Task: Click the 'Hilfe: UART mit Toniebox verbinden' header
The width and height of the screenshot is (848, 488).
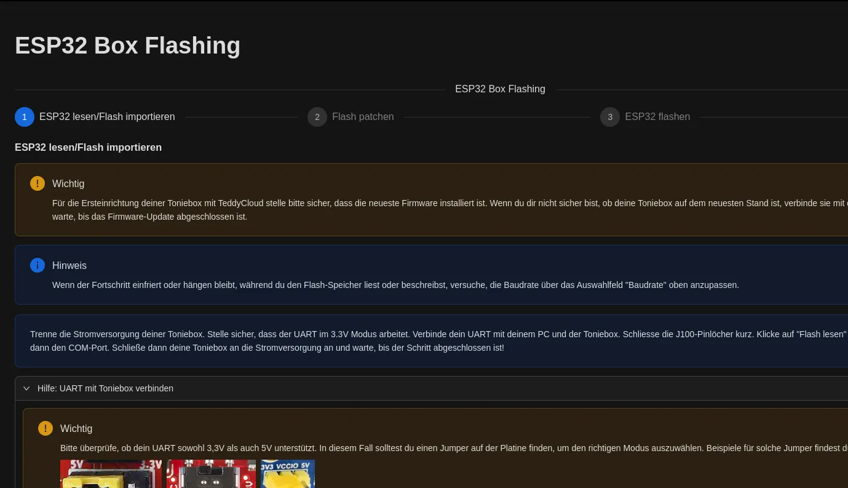Action: point(105,388)
